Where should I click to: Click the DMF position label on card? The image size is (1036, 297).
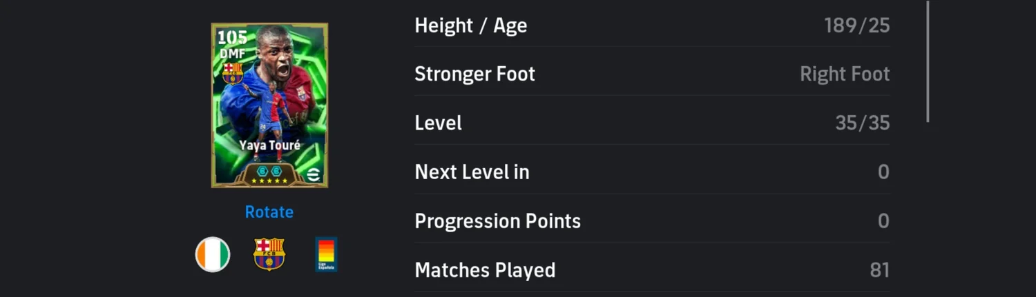(x=232, y=53)
